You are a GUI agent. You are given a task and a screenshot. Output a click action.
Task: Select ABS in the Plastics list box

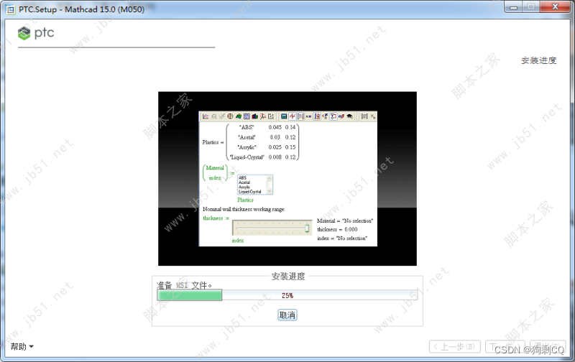click(243, 177)
